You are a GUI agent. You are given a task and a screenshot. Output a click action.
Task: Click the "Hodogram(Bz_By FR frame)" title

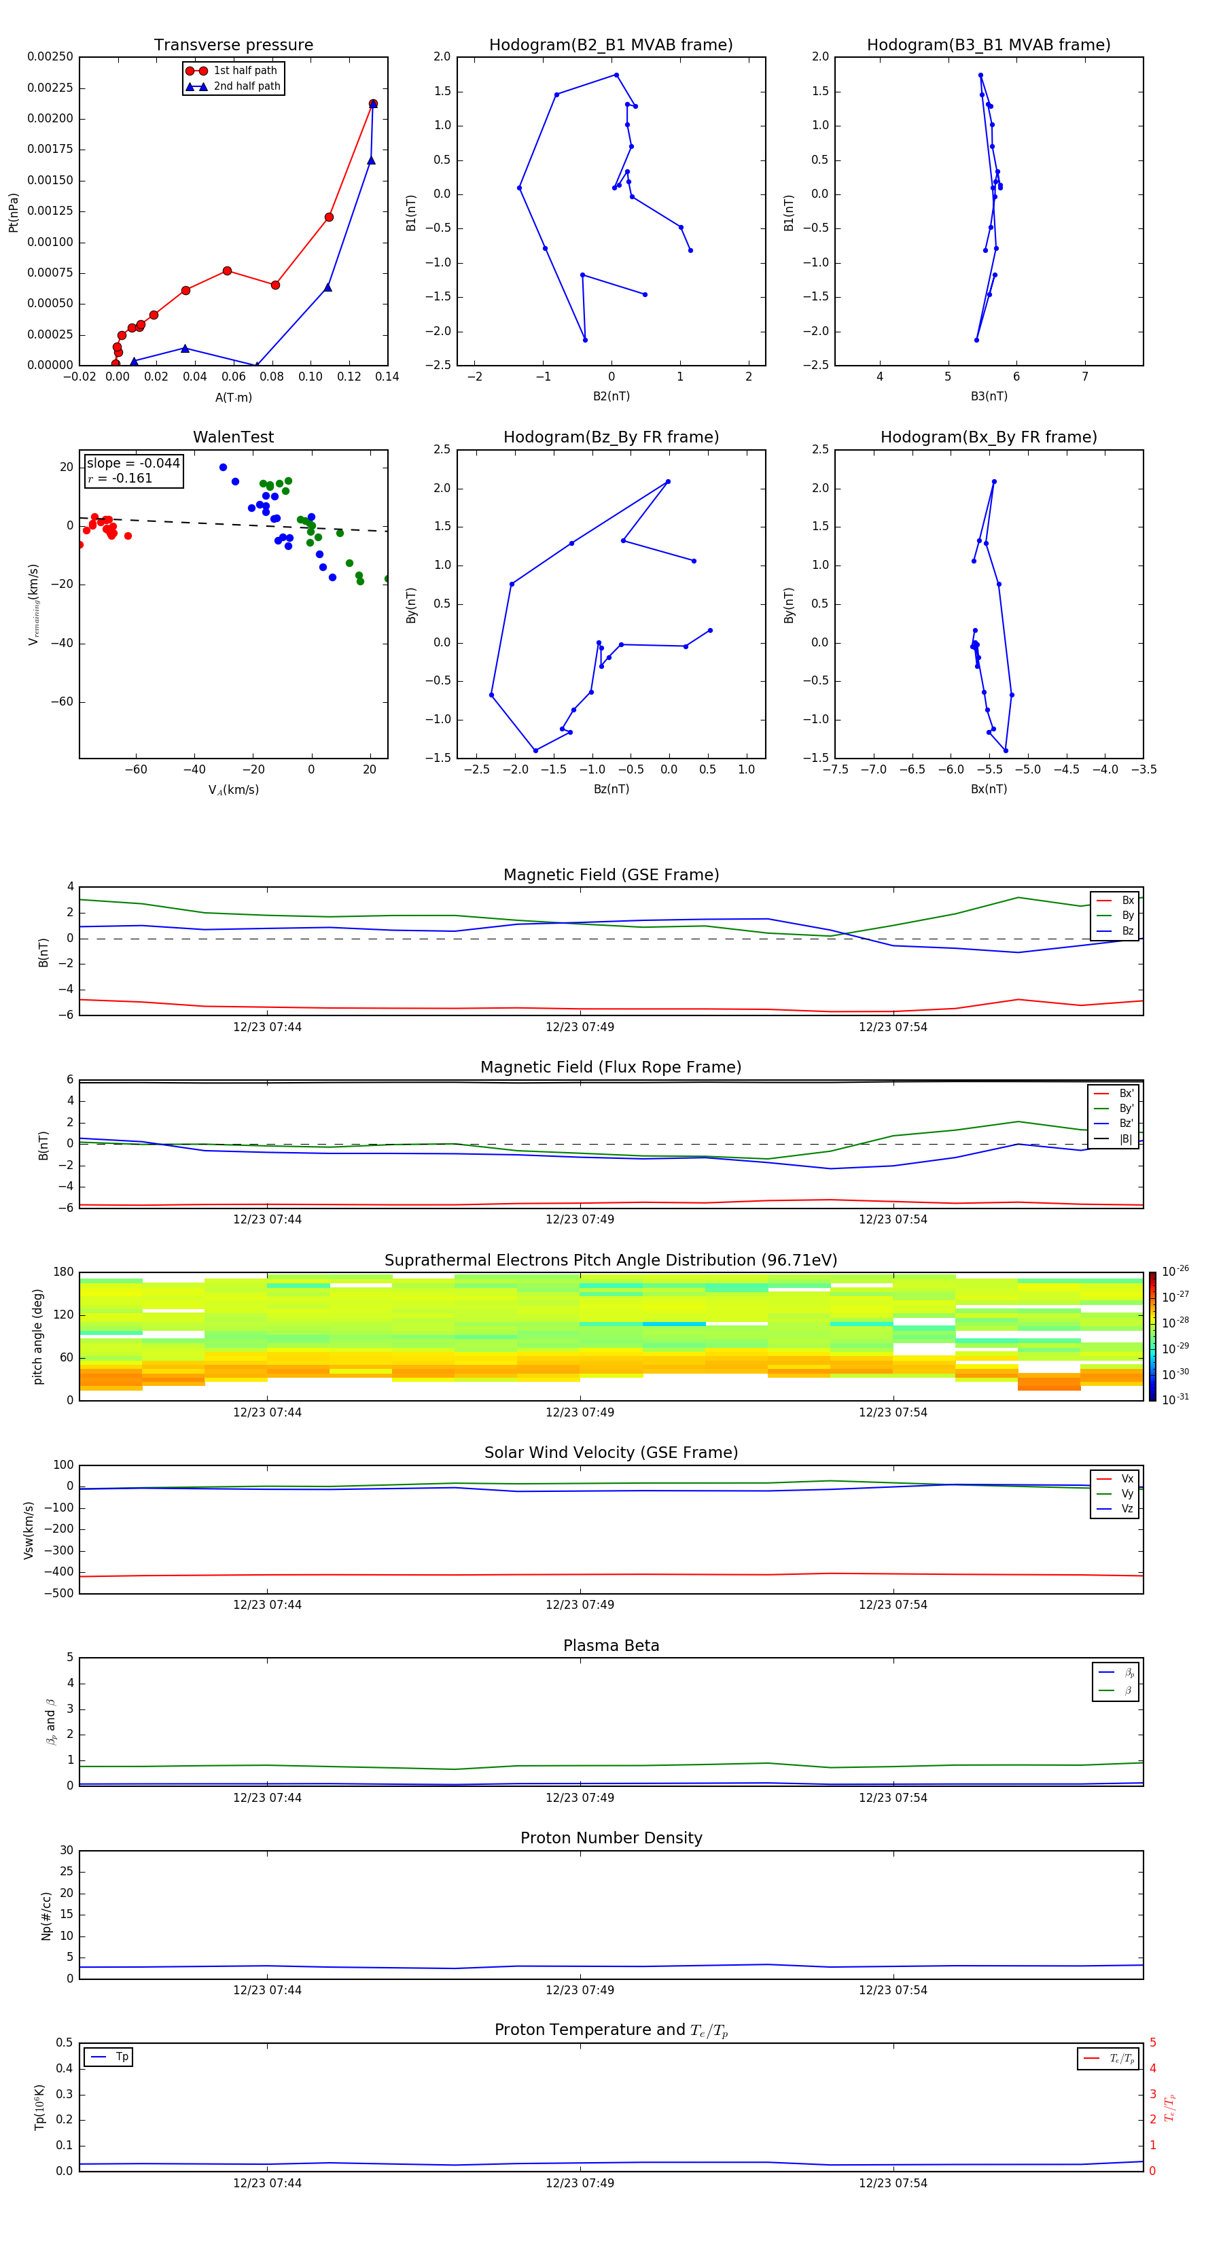tap(611, 437)
